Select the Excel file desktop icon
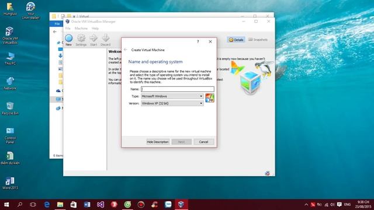Screen dimensions: 374x210 coord(10,158)
